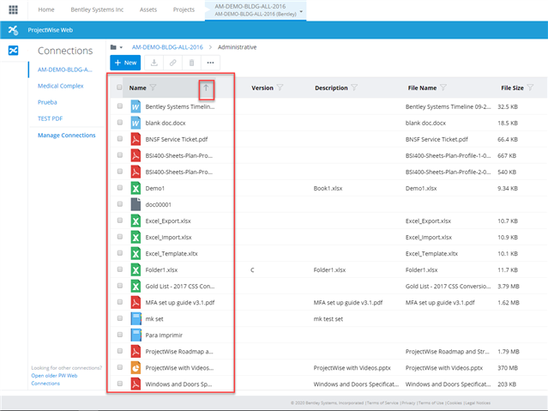Click the Privacy footer link
Image resolution: width=548 pixels, height=411 pixels.
(x=408, y=403)
